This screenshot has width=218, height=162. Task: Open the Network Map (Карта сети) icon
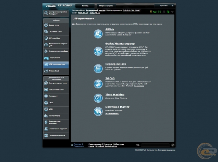[46, 25]
